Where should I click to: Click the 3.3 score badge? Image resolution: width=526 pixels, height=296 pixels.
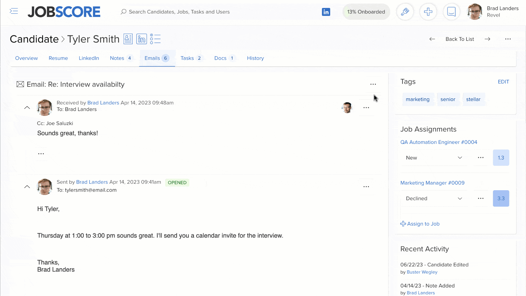coord(501,198)
